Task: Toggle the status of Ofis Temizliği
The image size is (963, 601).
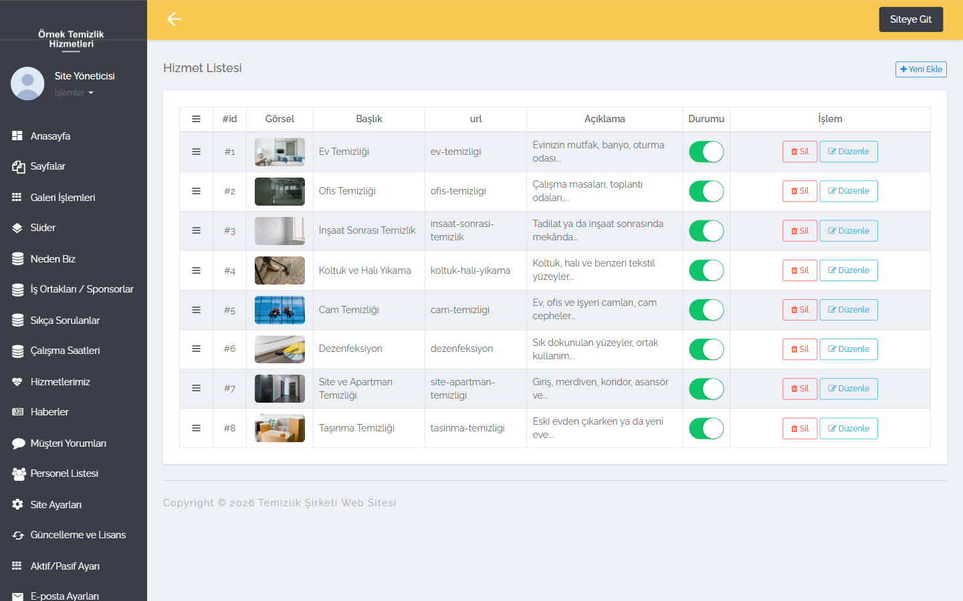Action: click(706, 191)
